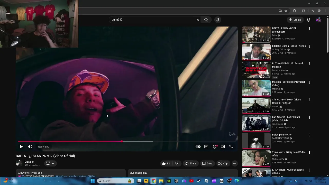Screen dimensions: 329x185
Task: Open options menu for Ilan Amores video
Action: pyautogui.click(x=309, y=117)
